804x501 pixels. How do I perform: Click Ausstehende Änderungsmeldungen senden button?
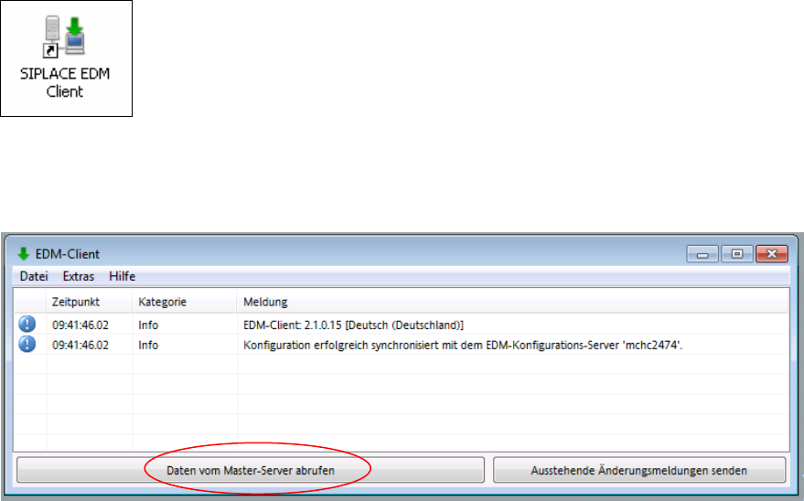click(638, 470)
